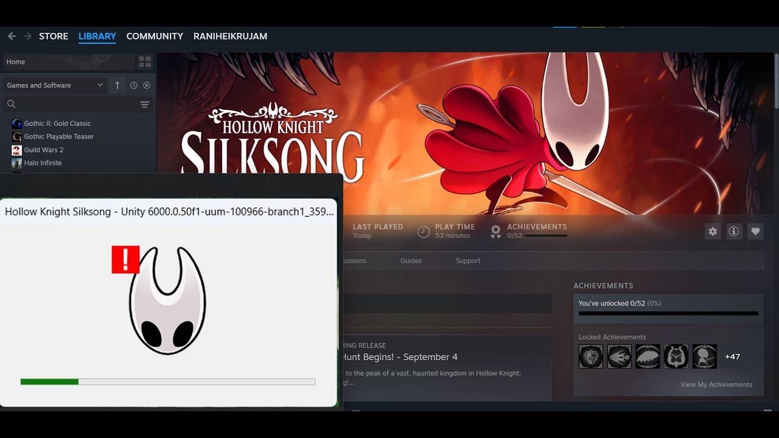Open the LIBRARY section
779x438 pixels.
click(x=97, y=36)
